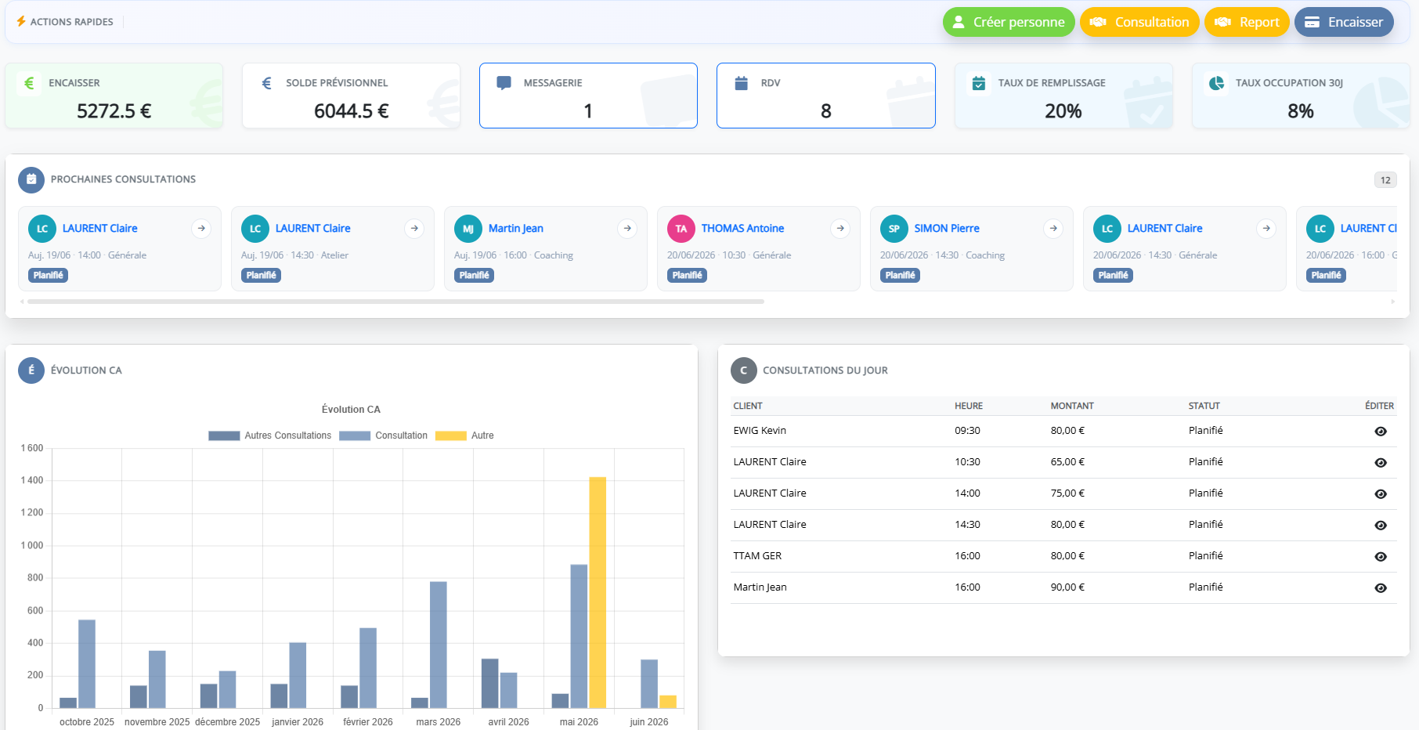The height and width of the screenshot is (730, 1419).
Task: View LAURENT Claire 14:00 row eye icon
Action: point(1381,494)
